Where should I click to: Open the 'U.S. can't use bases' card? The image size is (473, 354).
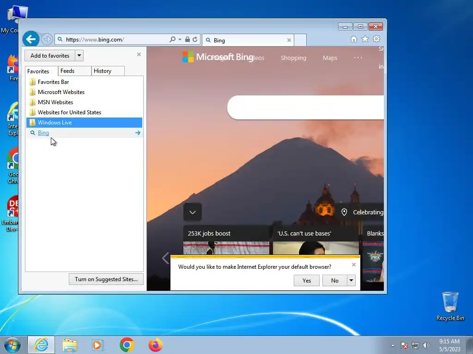[x=316, y=240]
